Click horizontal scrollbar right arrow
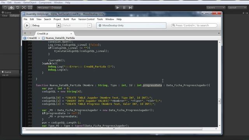Viewport: 249px width, 140px height. [x=216, y=129]
